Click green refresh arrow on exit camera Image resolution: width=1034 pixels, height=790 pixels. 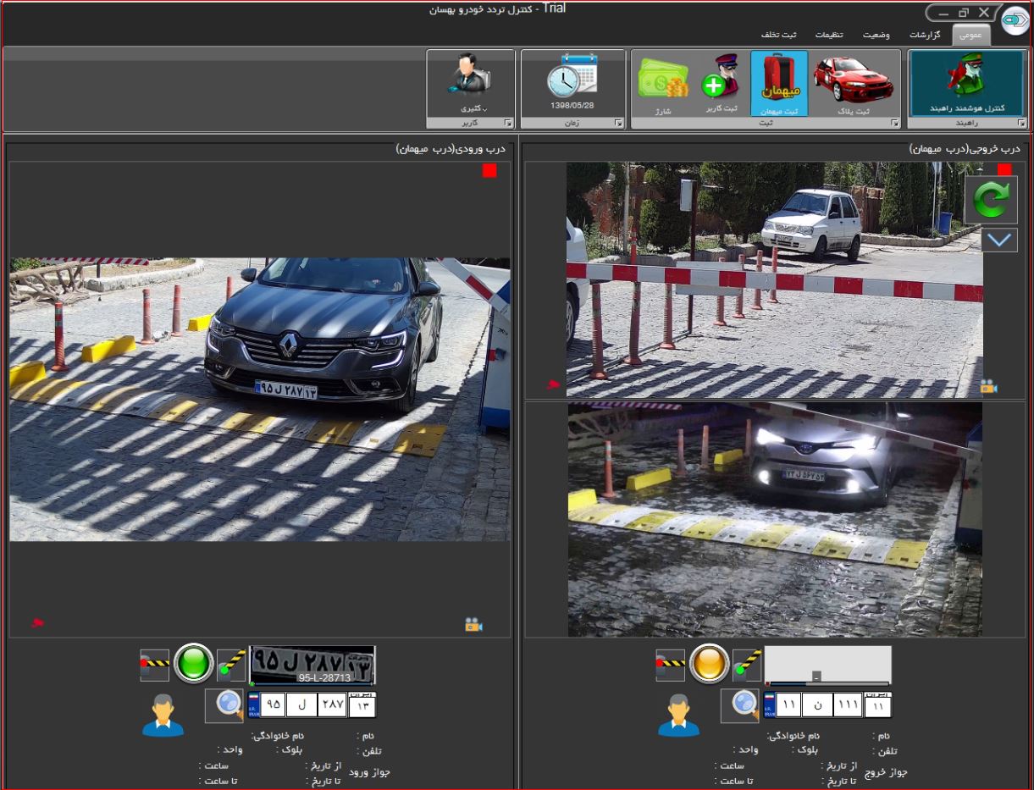[x=990, y=200]
